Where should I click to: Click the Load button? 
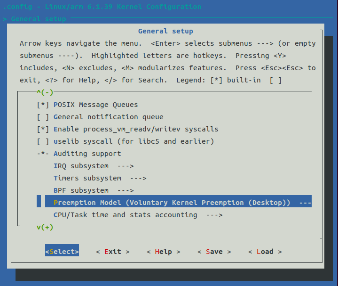(x=265, y=252)
